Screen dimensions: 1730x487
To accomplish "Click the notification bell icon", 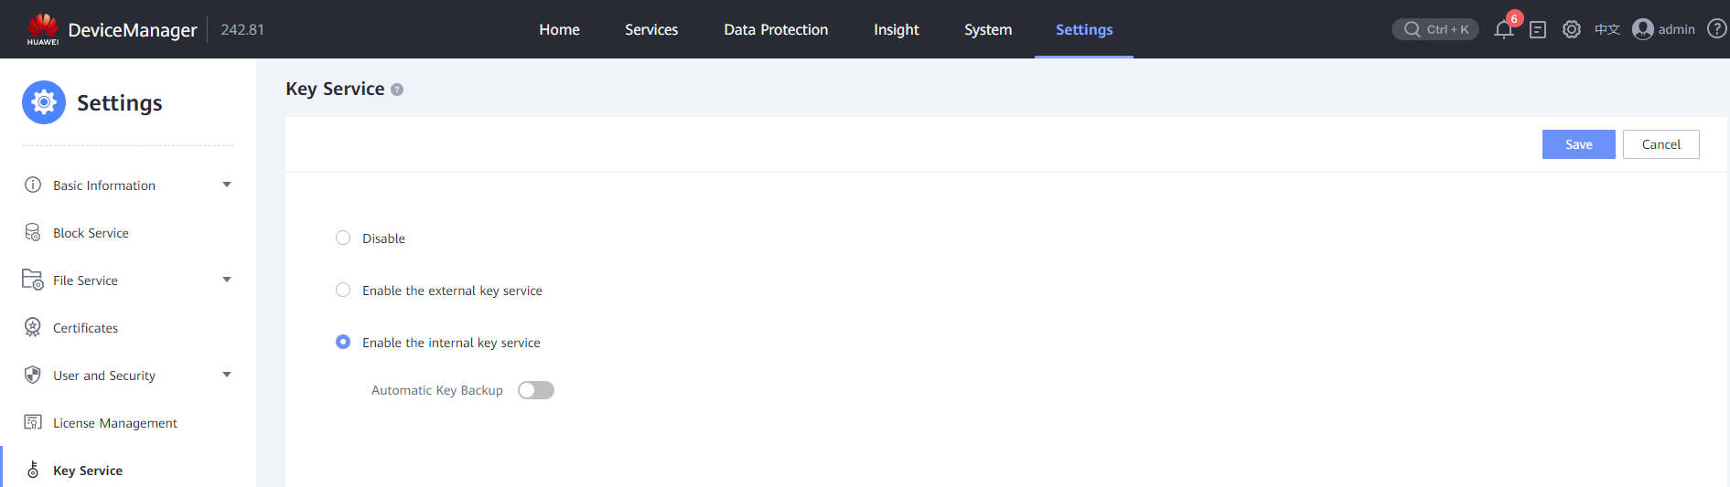I will coord(1503,30).
